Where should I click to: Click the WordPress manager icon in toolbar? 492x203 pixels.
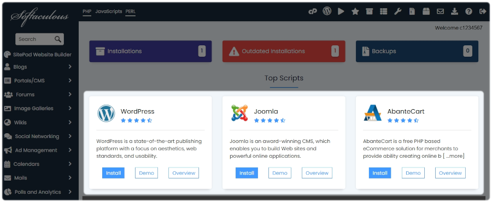pos(327,11)
